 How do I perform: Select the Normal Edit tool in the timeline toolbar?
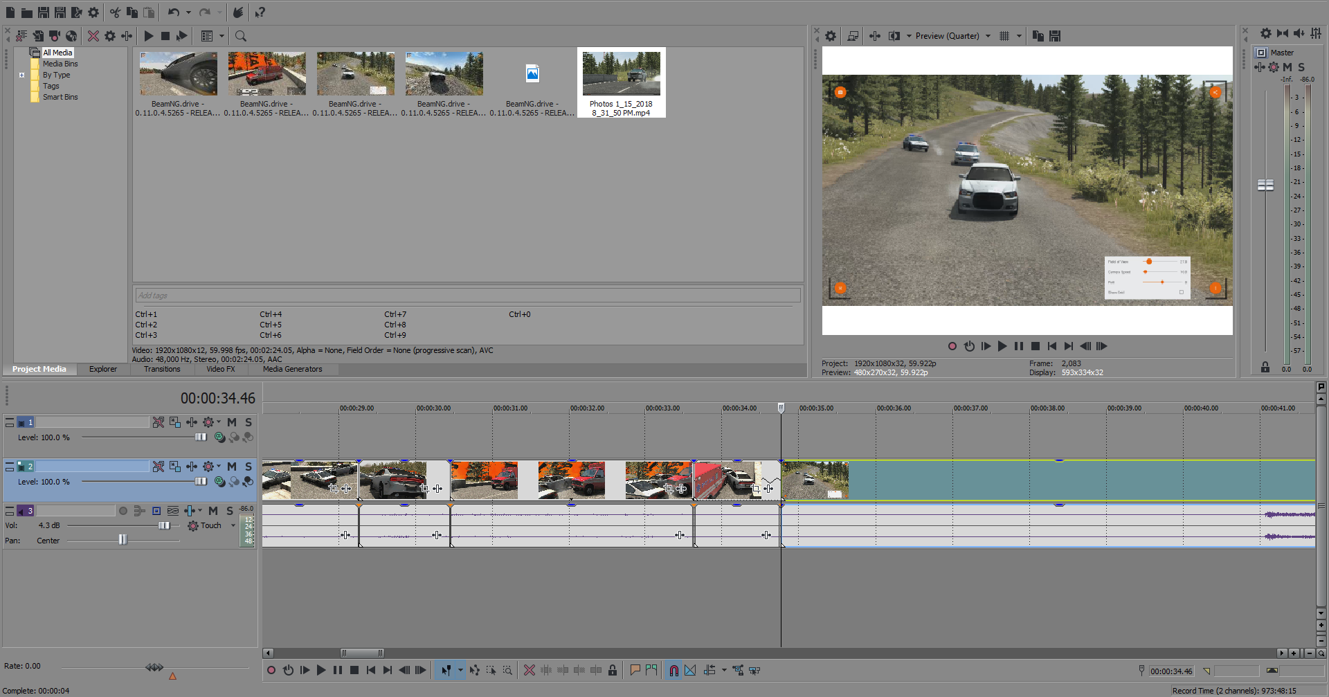pos(446,670)
